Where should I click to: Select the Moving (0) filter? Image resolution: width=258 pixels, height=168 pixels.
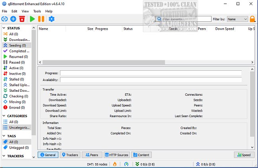point(17,102)
